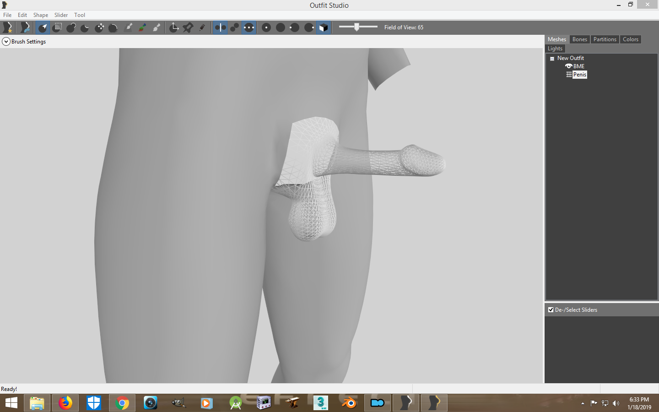Select the arrow Select tool
The height and width of the screenshot is (412, 659).
pyautogui.click(x=43, y=27)
